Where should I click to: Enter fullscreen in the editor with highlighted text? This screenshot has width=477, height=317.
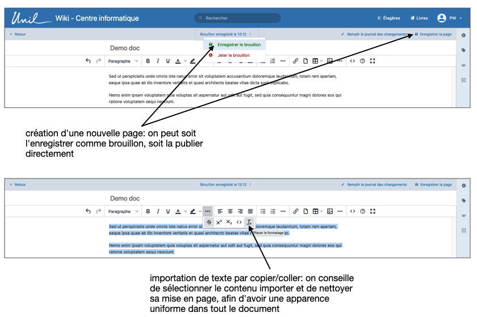pyautogui.click(x=373, y=211)
